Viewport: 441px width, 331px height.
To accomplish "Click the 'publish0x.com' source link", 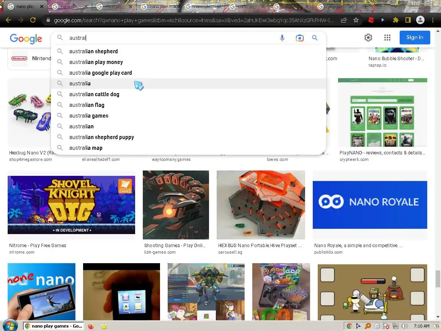I will click(328, 252).
